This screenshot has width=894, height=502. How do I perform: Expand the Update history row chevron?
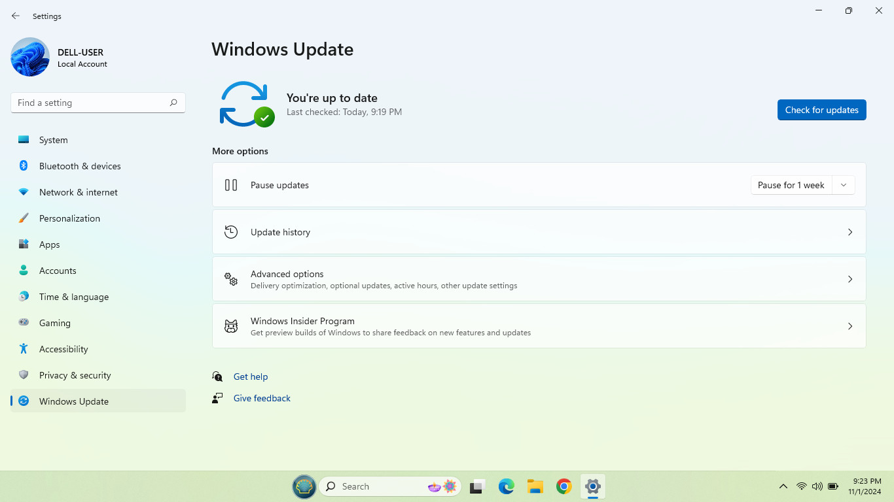click(850, 232)
